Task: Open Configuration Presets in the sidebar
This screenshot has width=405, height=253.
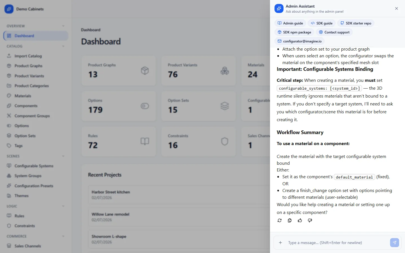Action: (x=36, y=186)
